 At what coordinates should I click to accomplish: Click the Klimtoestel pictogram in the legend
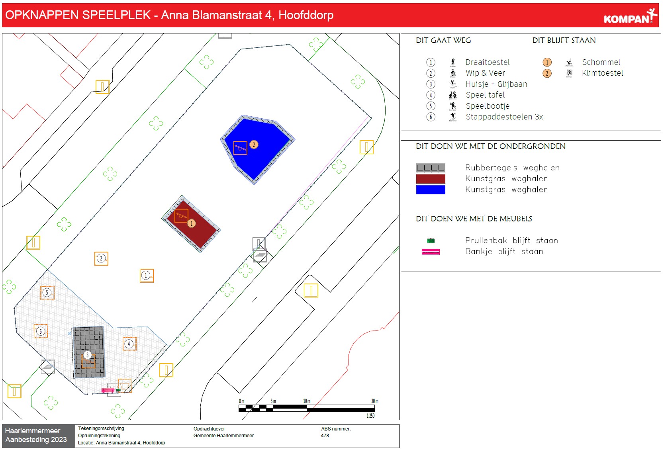pos(569,73)
